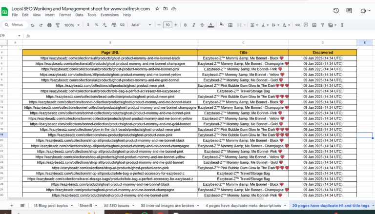
Task: Decrease decimal places icon
Action: pos(105,25)
